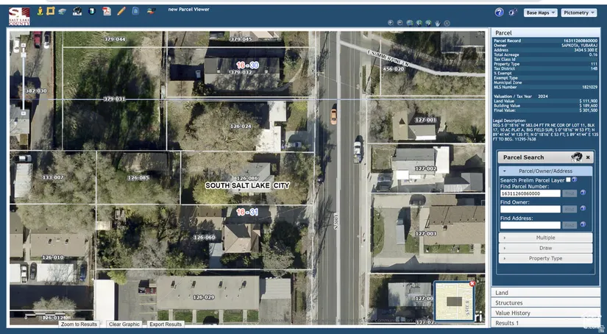The width and height of the screenshot is (607, 334).
Task: Click the zoom in magnifier icon
Action: [391, 23]
